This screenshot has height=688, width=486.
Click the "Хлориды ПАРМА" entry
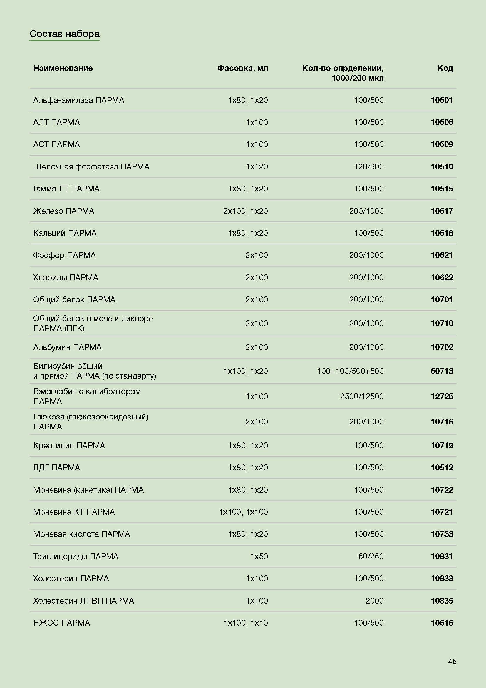pos(66,277)
